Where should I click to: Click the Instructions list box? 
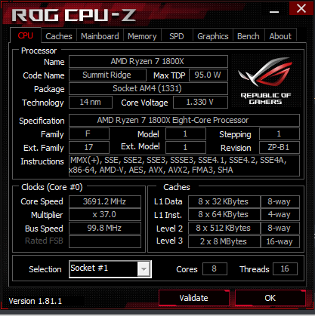pos(184,165)
